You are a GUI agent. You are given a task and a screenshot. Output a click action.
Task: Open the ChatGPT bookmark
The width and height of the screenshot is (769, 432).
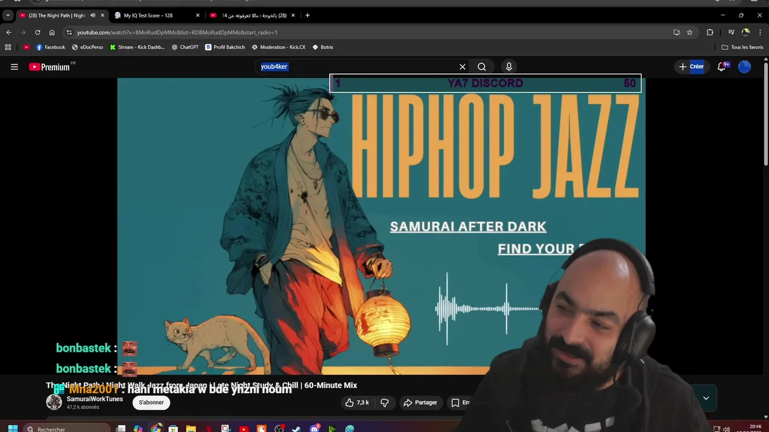coord(185,47)
